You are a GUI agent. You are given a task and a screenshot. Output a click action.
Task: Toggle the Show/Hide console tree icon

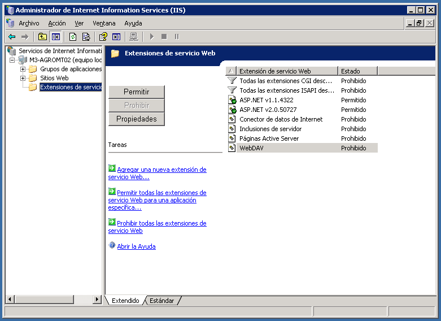coord(56,37)
